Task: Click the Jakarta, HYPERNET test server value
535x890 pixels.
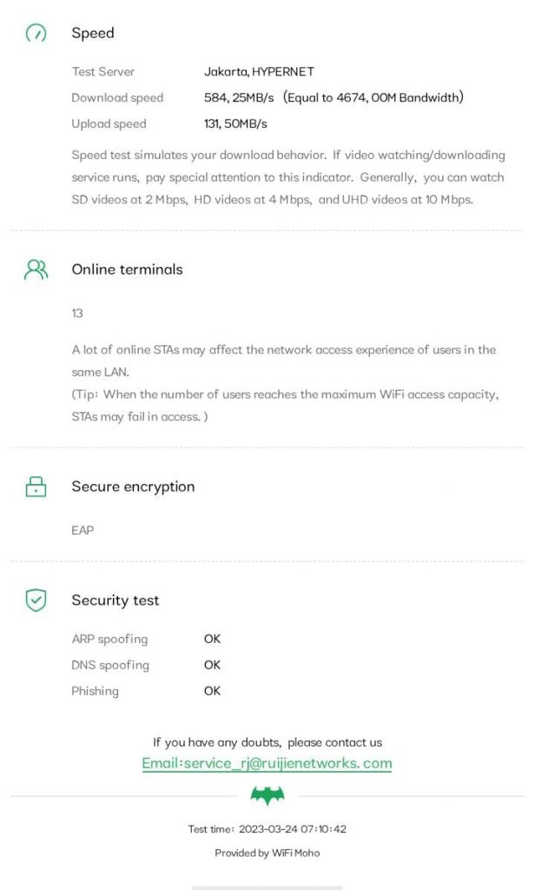Action: pos(259,71)
